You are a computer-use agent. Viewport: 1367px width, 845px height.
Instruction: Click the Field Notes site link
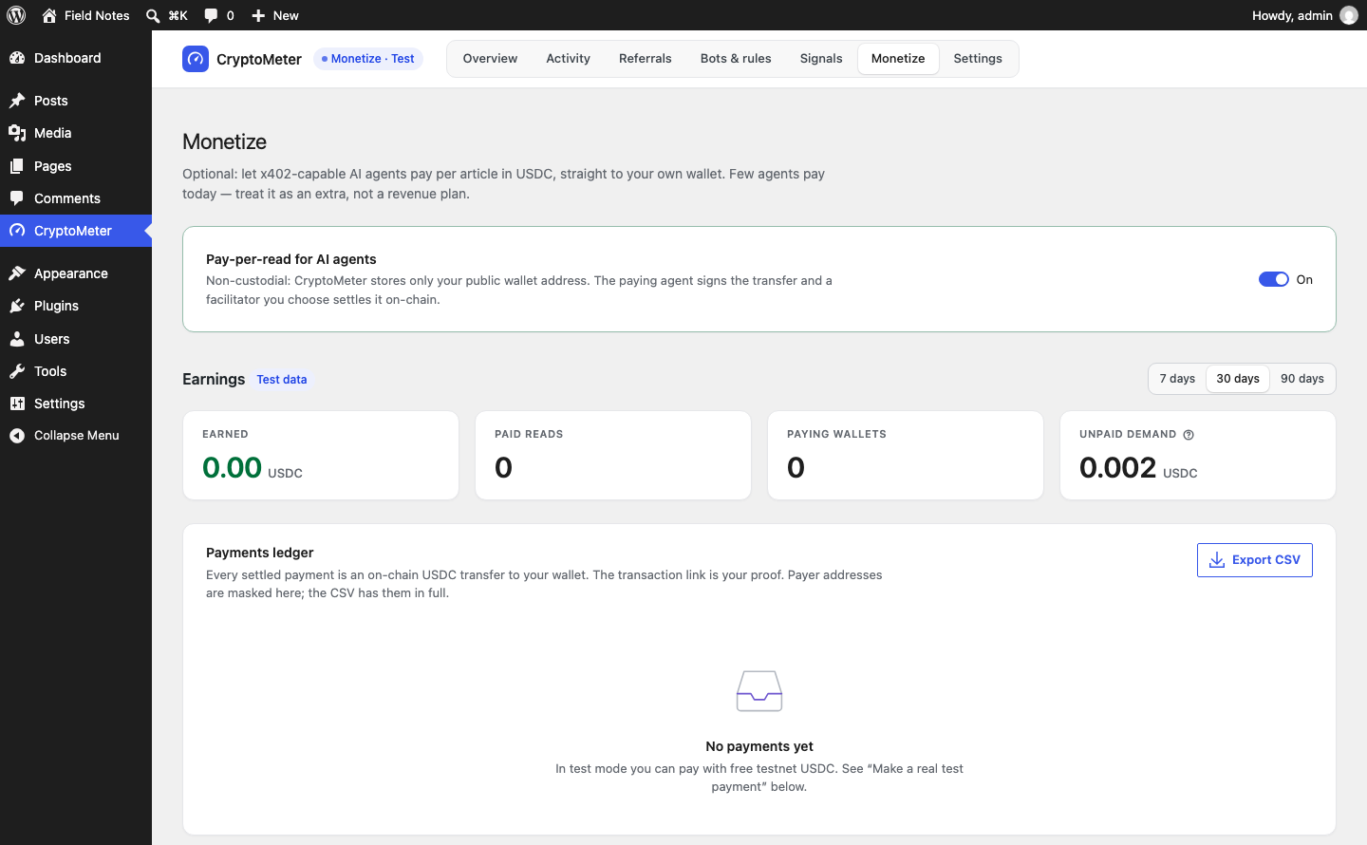(x=97, y=15)
